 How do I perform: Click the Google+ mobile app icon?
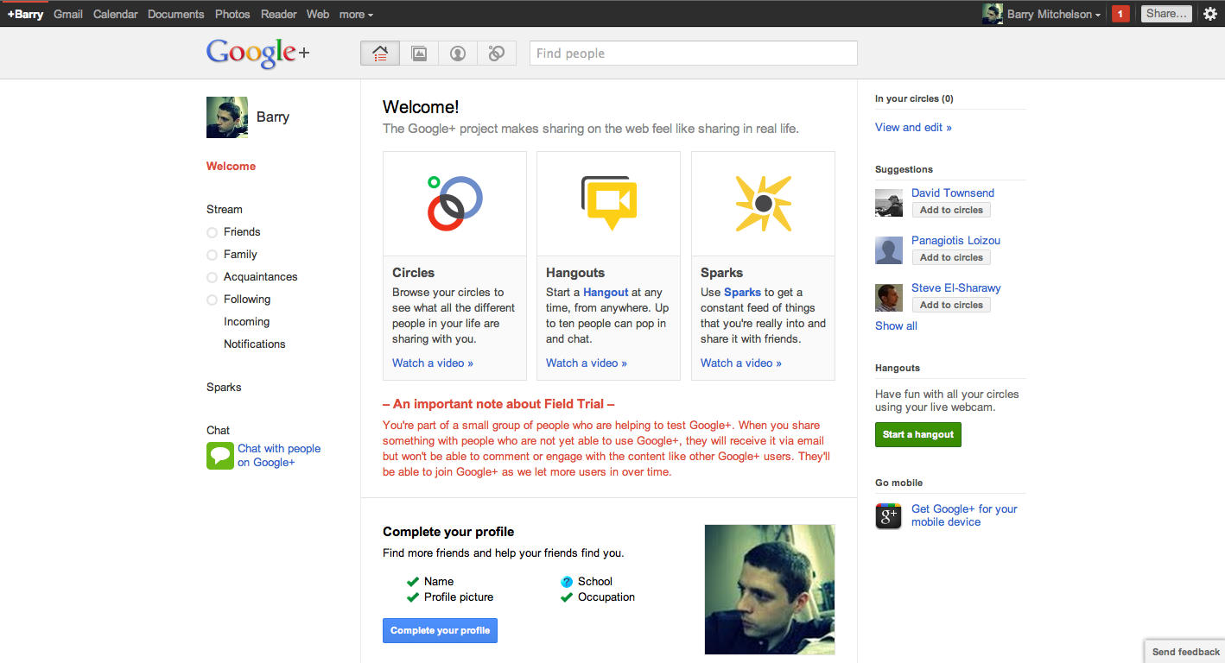tap(889, 515)
